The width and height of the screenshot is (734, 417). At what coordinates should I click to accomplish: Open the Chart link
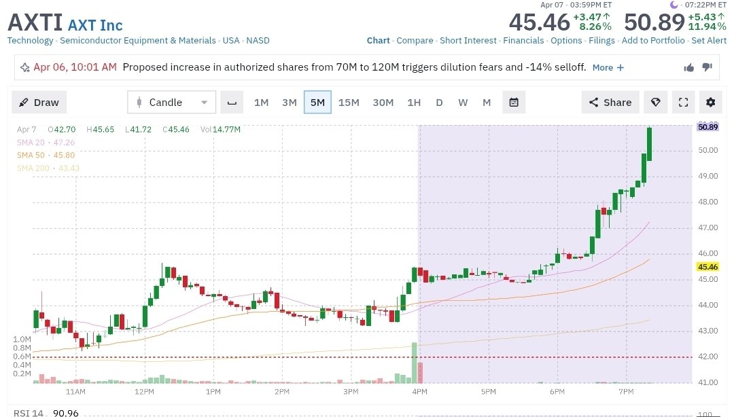(x=379, y=40)
